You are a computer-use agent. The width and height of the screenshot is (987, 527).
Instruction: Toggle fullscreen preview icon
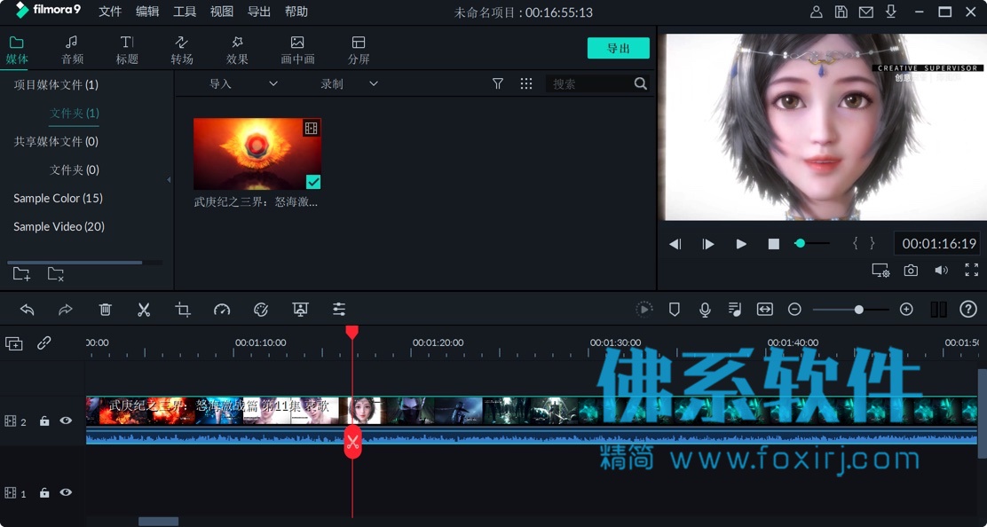click(x=971, y=271)
